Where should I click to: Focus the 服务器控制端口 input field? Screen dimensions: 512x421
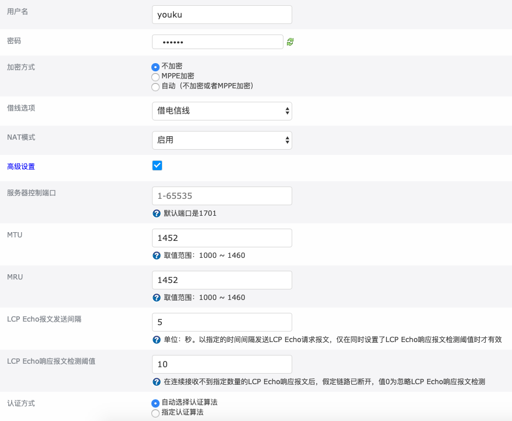pyautogui.click(x=222, y=196)
